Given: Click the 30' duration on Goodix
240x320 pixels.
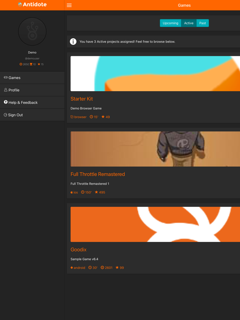Looking at the screenshot, I should click(x=93, y=268).
